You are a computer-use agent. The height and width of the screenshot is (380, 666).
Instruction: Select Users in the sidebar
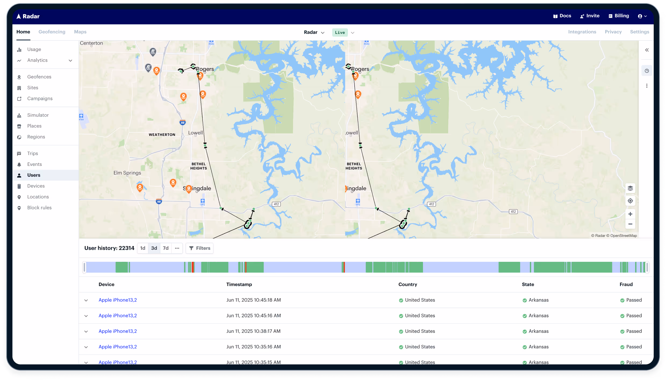(x=45, y=175)
